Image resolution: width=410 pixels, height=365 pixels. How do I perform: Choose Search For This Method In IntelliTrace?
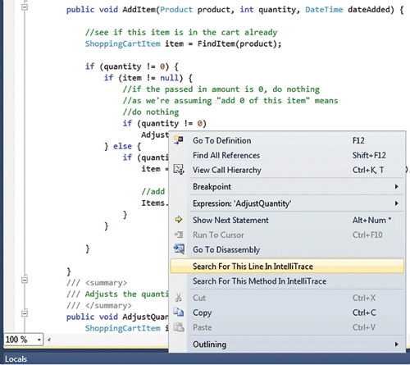coord(287,281)
